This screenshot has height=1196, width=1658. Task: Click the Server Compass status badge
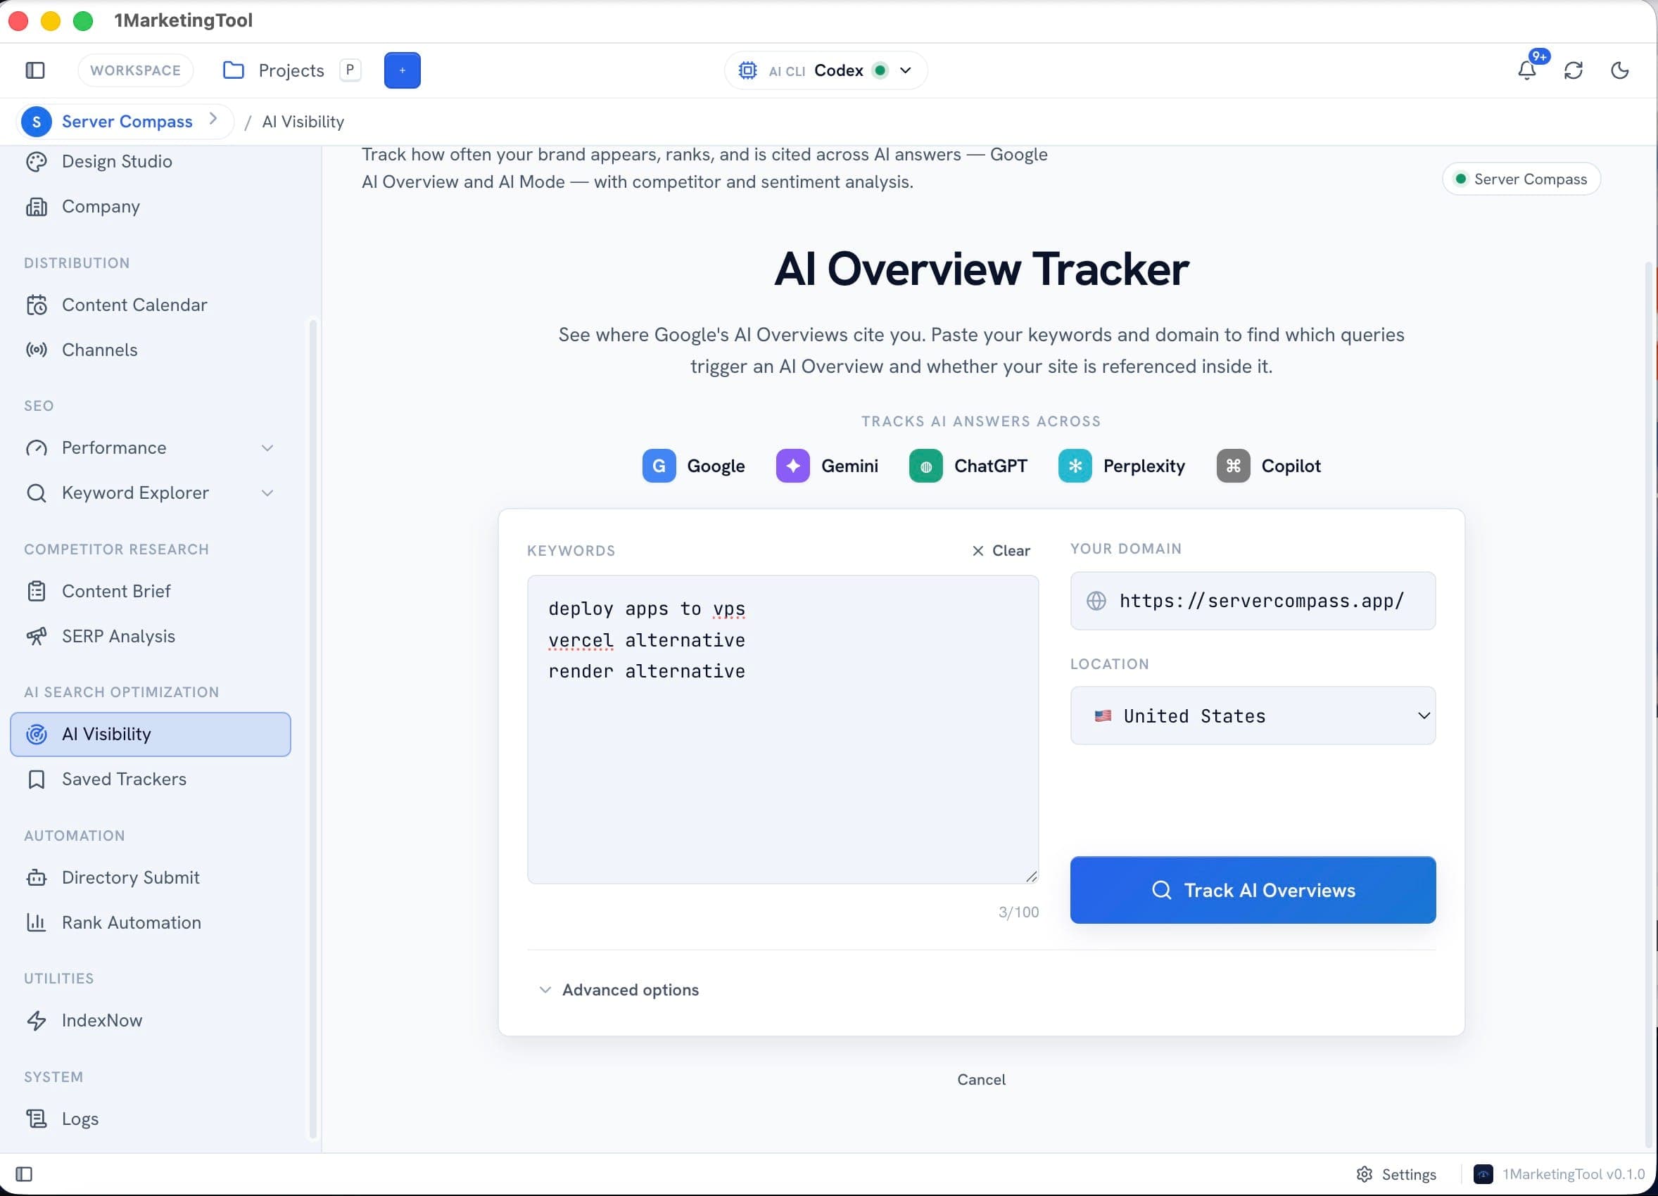(1521, 179)
